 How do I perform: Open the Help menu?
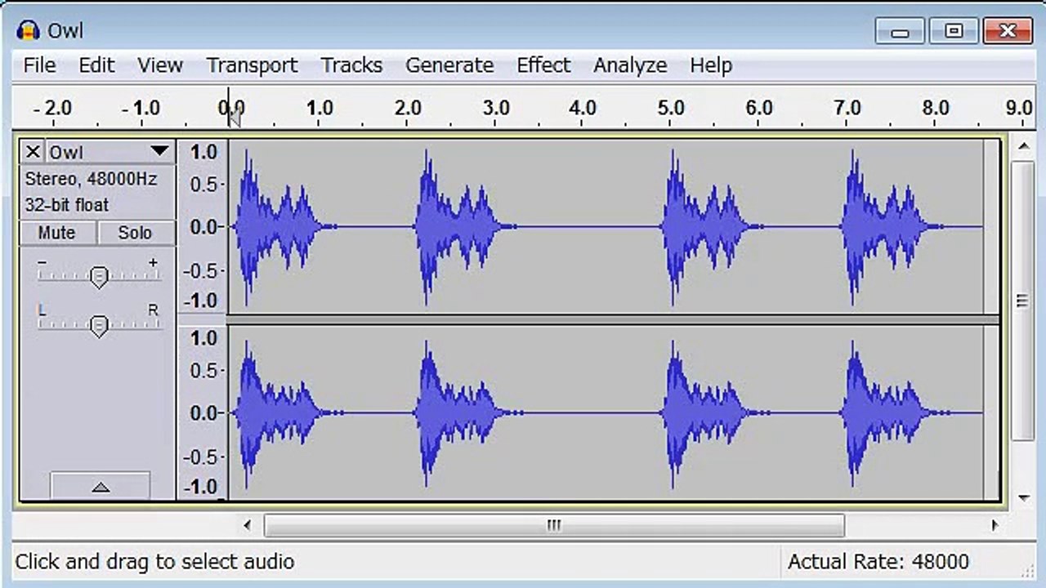tap(711, 65)
